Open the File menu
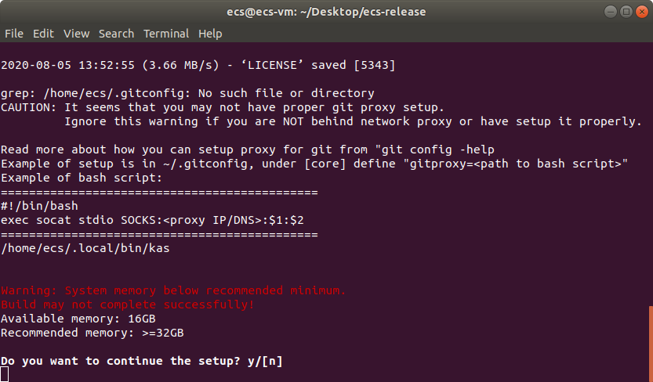This screenshot has width=653, height=382. coord(14,34)
